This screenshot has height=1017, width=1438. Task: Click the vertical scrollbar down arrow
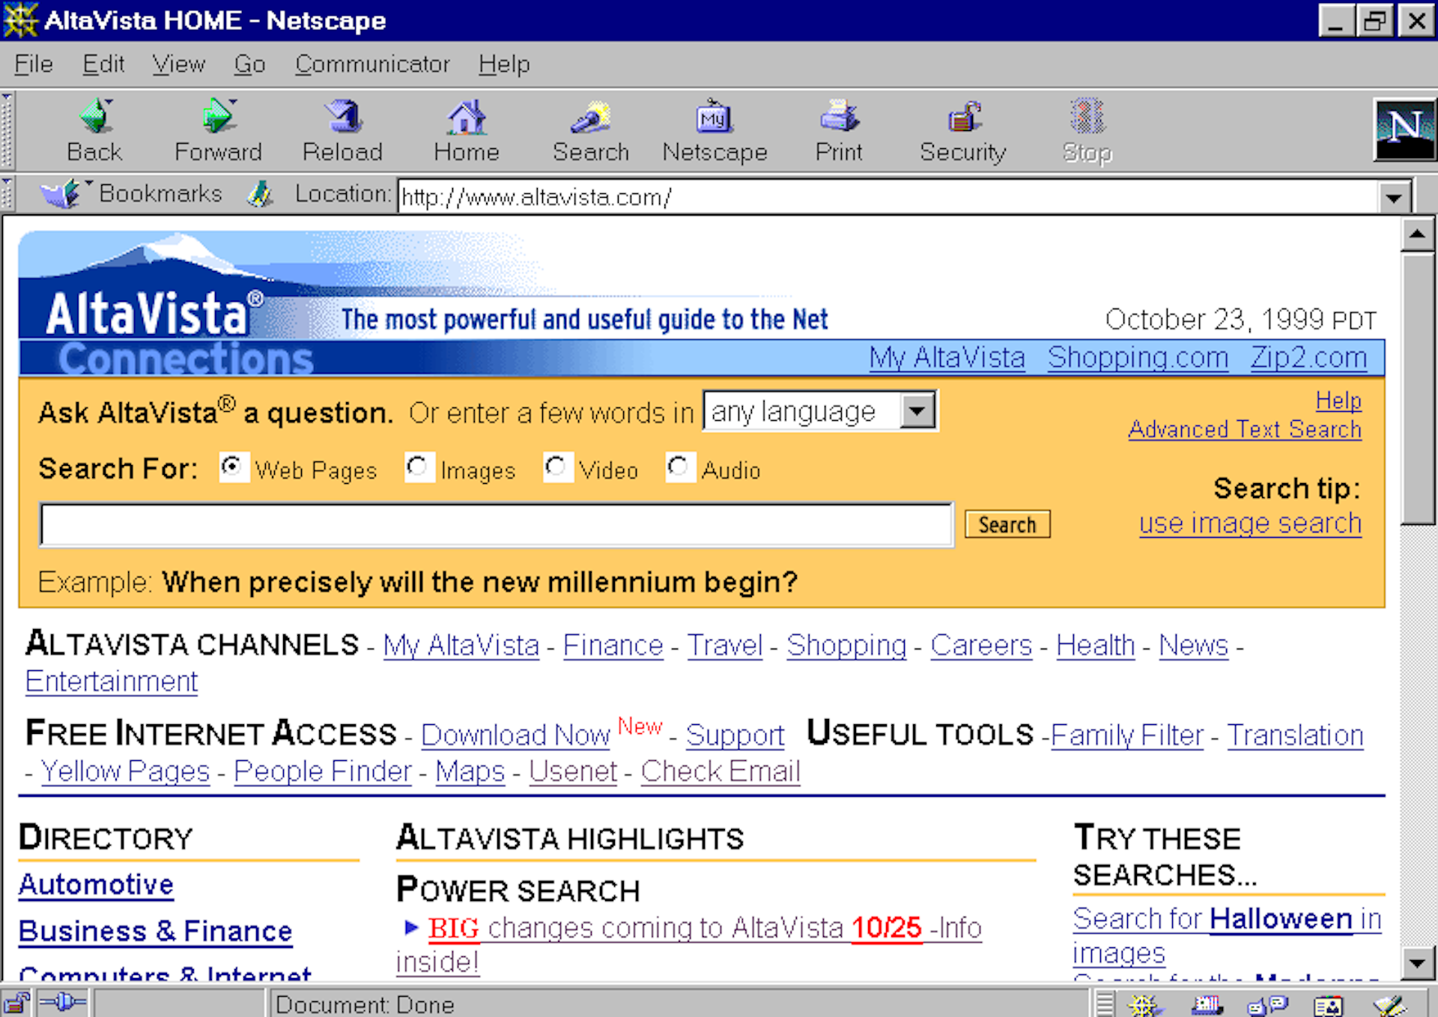(1416, 963)
